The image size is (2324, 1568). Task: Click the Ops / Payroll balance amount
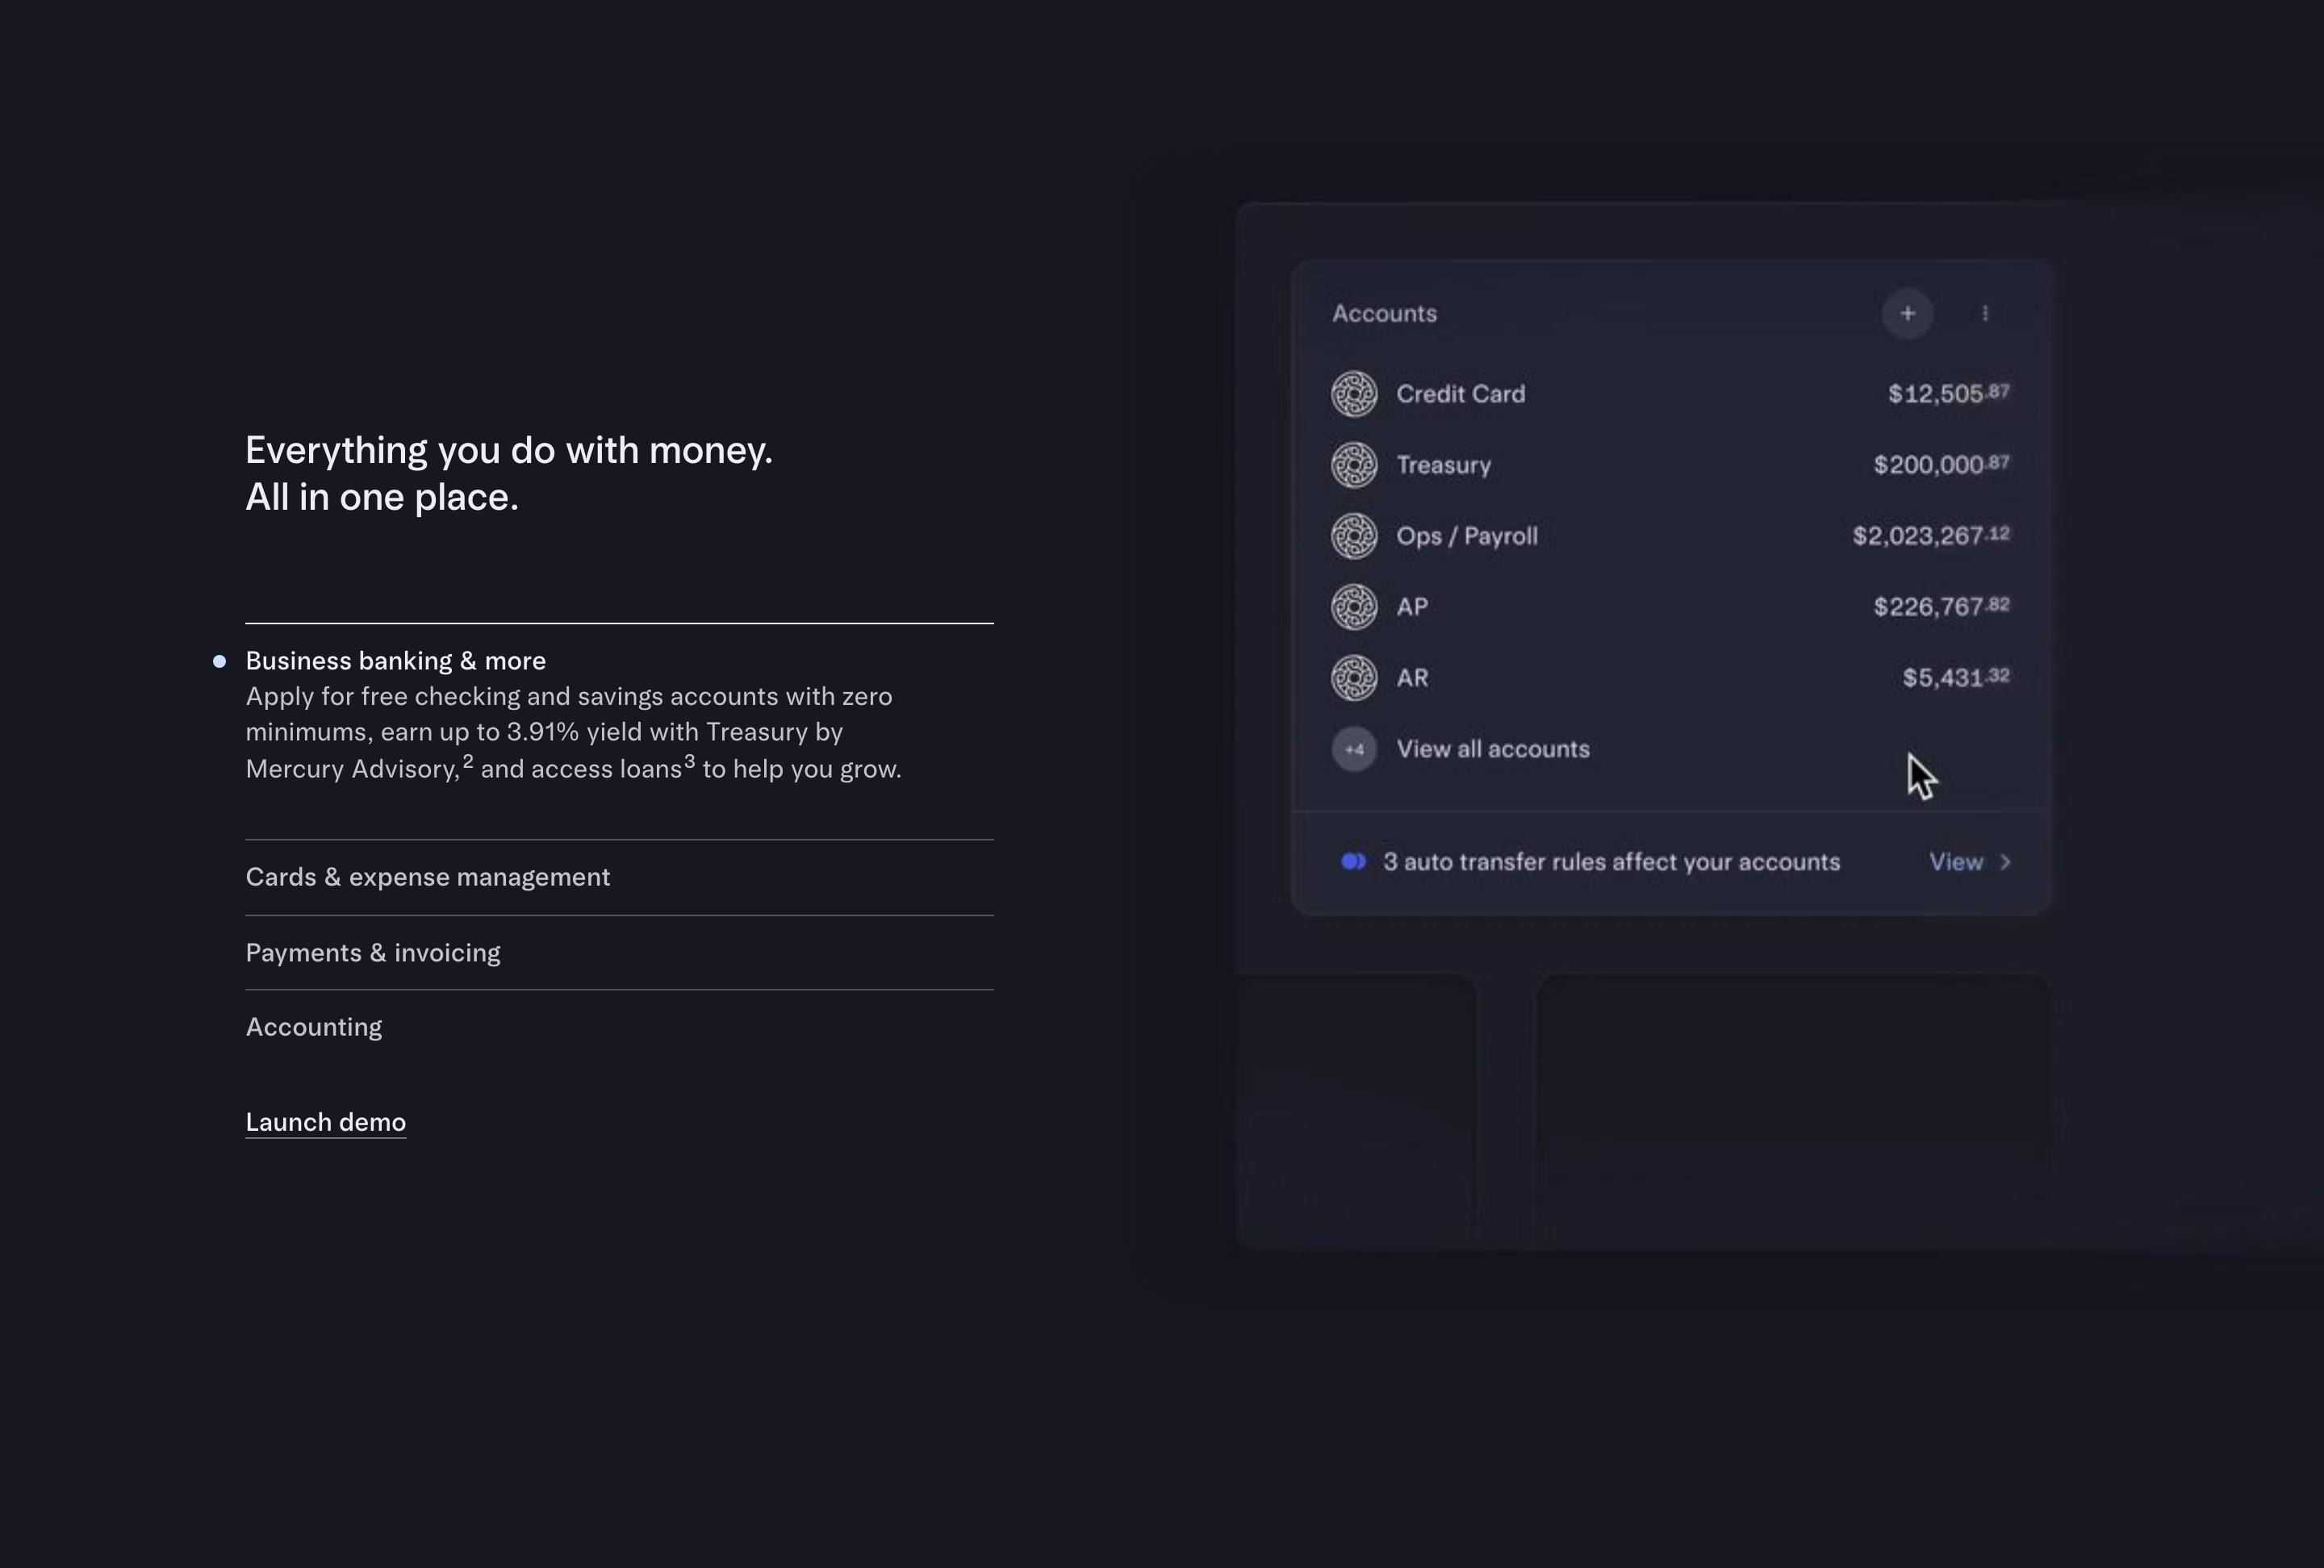[x=1931, y=536]
